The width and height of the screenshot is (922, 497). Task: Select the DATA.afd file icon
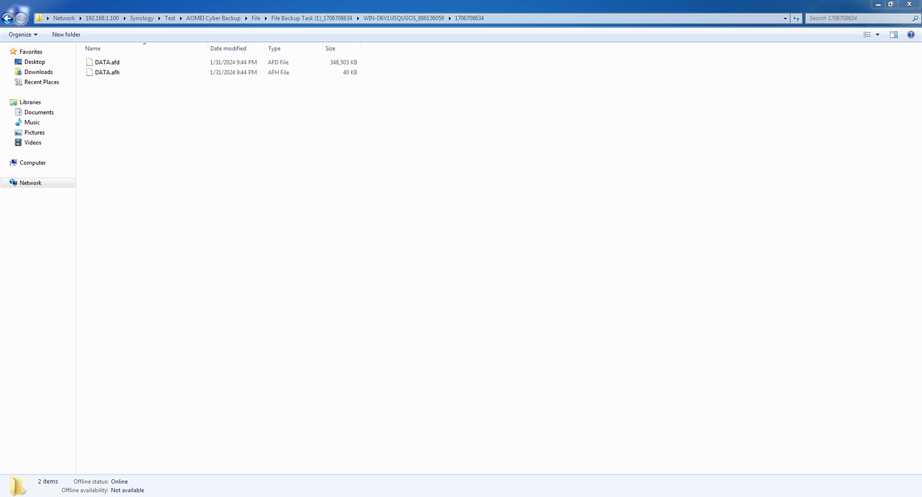click(x=89, y=62)
